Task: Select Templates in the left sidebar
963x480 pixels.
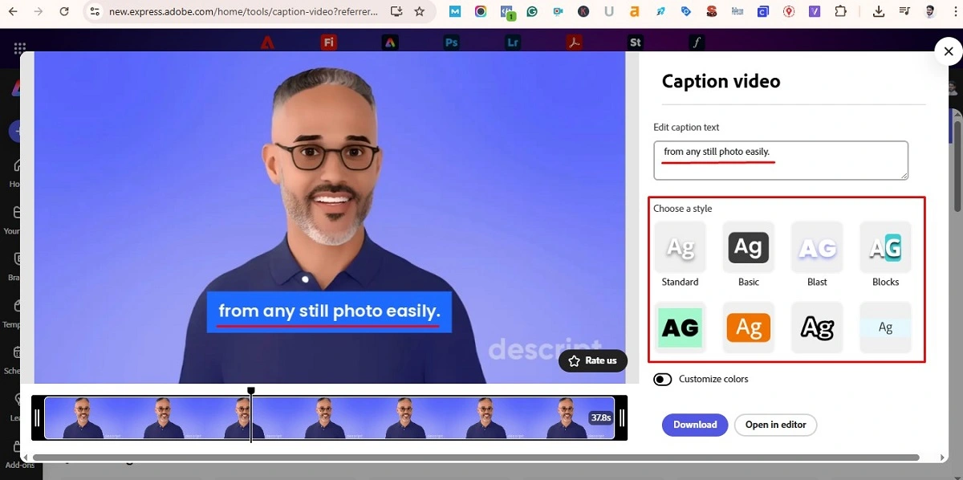Action: pos(17,311)
